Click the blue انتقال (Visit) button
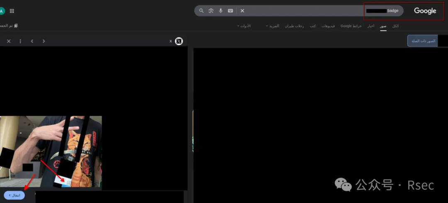 click(14, 195)
